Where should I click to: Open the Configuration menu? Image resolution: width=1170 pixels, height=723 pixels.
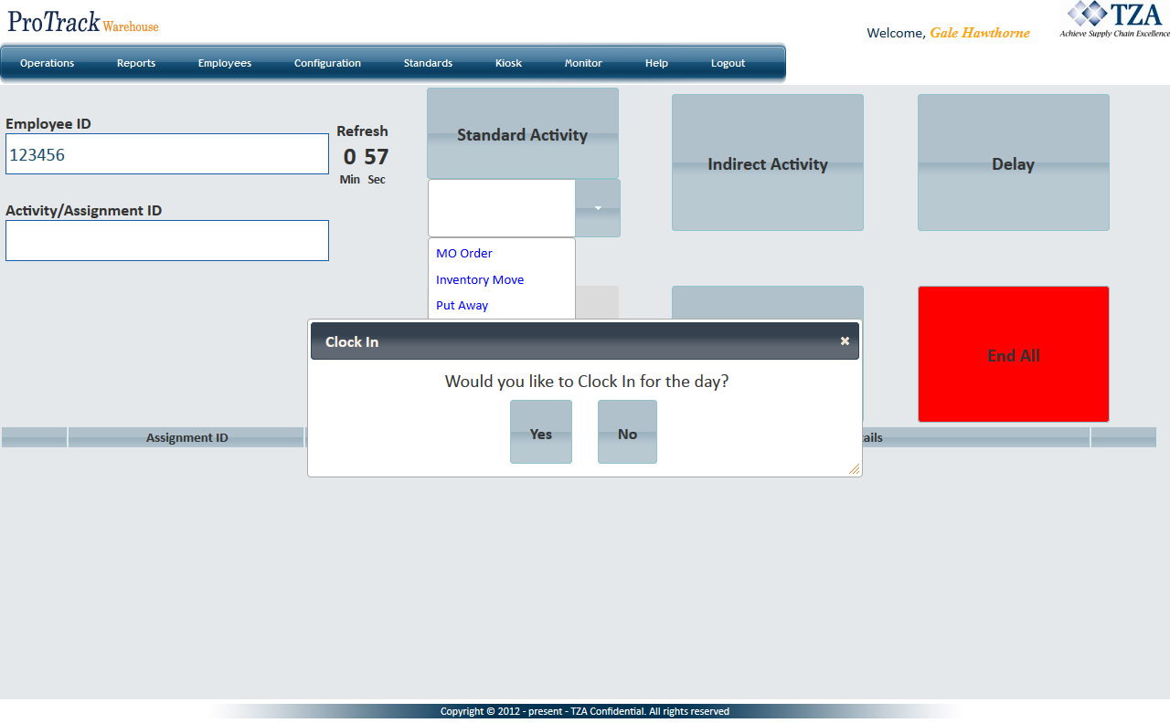click(327, 63)
